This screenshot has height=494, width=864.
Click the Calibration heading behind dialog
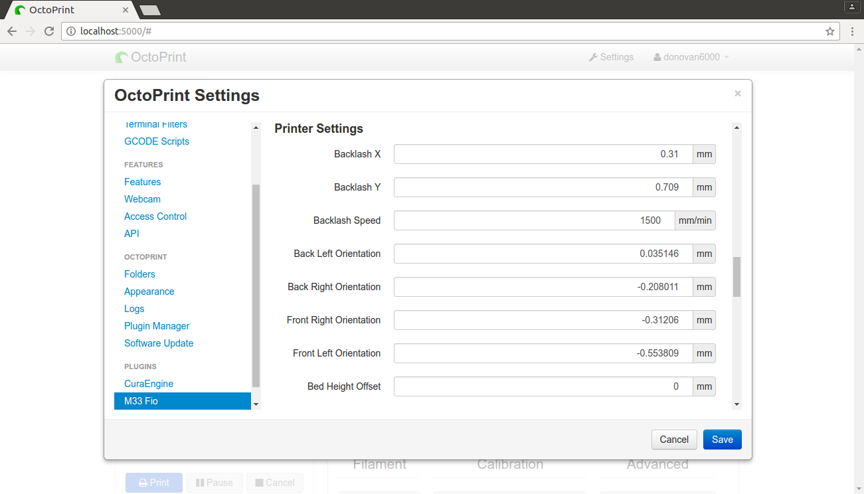[x=510, y=465]
